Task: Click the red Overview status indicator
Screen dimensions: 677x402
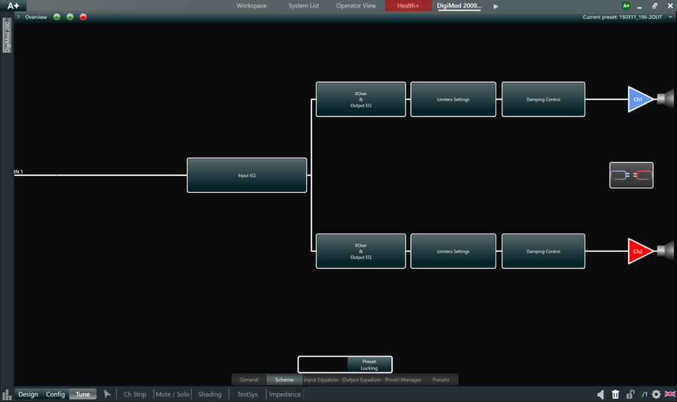Action: coord(83,17)
